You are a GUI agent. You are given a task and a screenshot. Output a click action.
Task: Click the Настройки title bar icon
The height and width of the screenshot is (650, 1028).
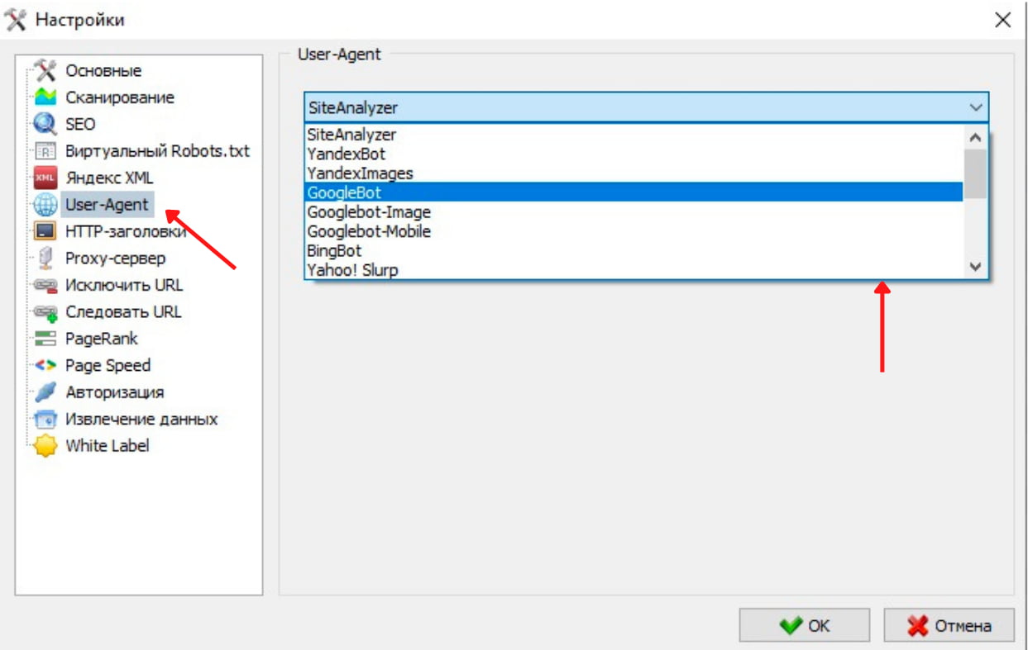(x=17, y=20)
